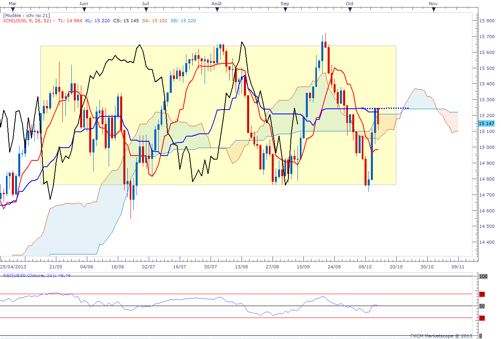Click the 15 200 price axis label
Screen dimensions: 501x339
click(487, 116)
